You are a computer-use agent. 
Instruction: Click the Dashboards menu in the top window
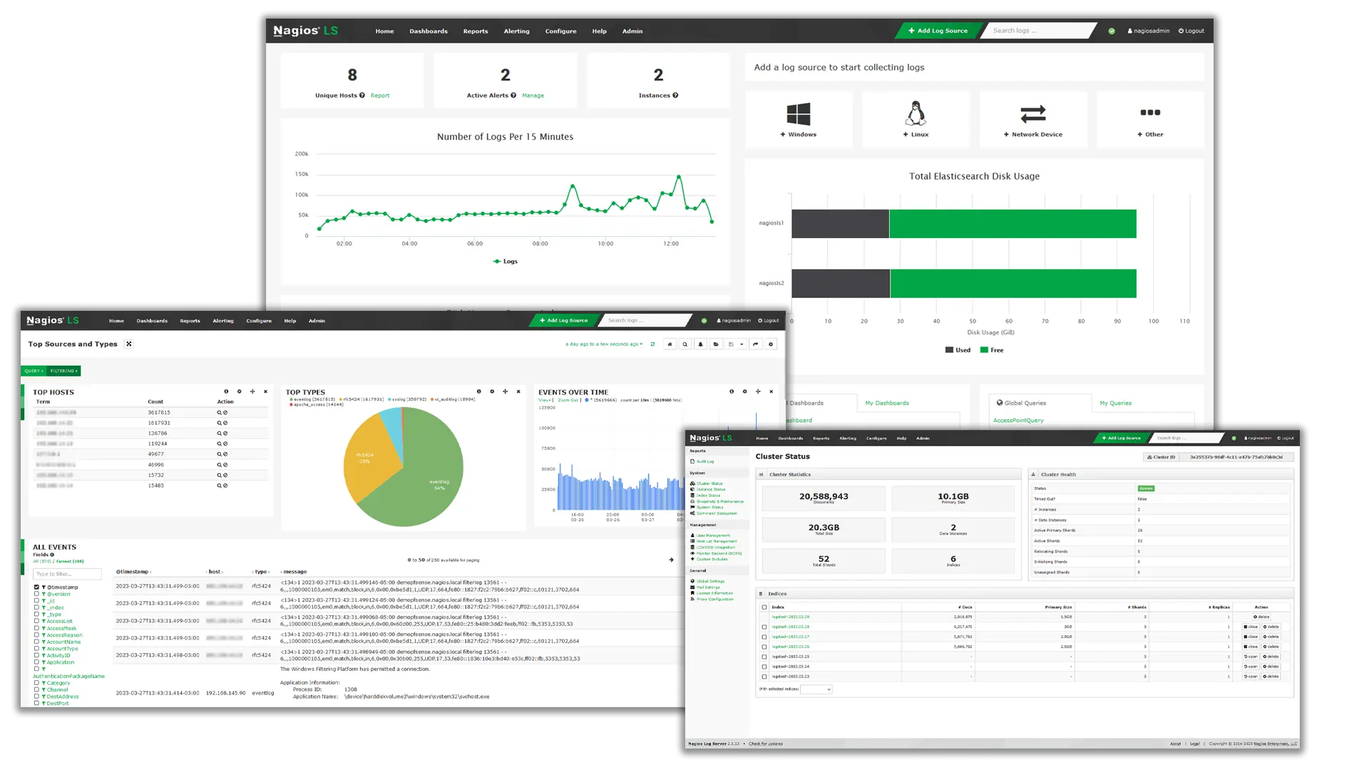429,31
